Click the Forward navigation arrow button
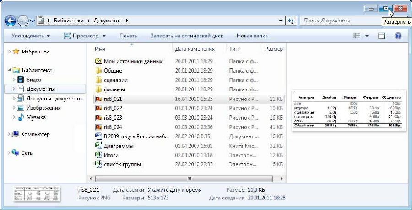 click(x=23, y=21)
